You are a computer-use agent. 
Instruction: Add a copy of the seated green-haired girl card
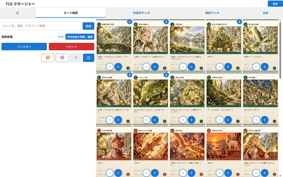pyautogui.click(x=118, y=120)
